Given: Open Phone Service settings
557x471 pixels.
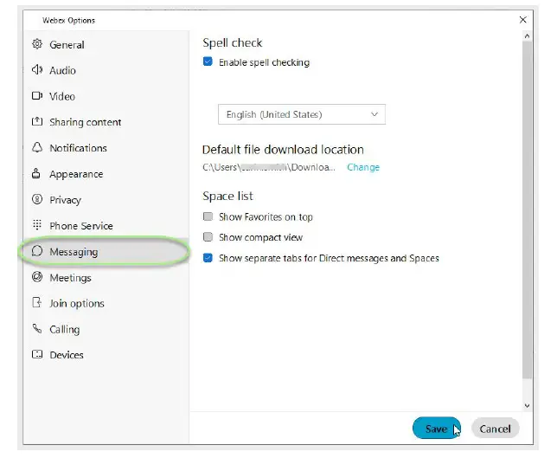Looking at the screenshot, I should [81, 226].
